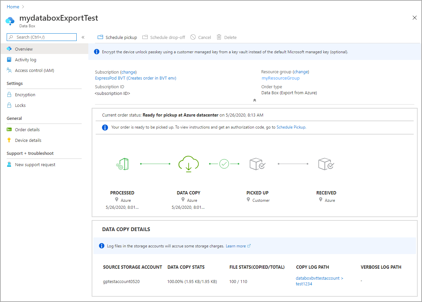Collapse the order summary section
Viewport: 422px width, 302px height.
[254, 100]
